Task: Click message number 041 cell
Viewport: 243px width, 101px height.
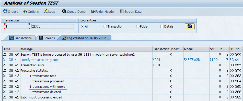Action: (238, 60)
